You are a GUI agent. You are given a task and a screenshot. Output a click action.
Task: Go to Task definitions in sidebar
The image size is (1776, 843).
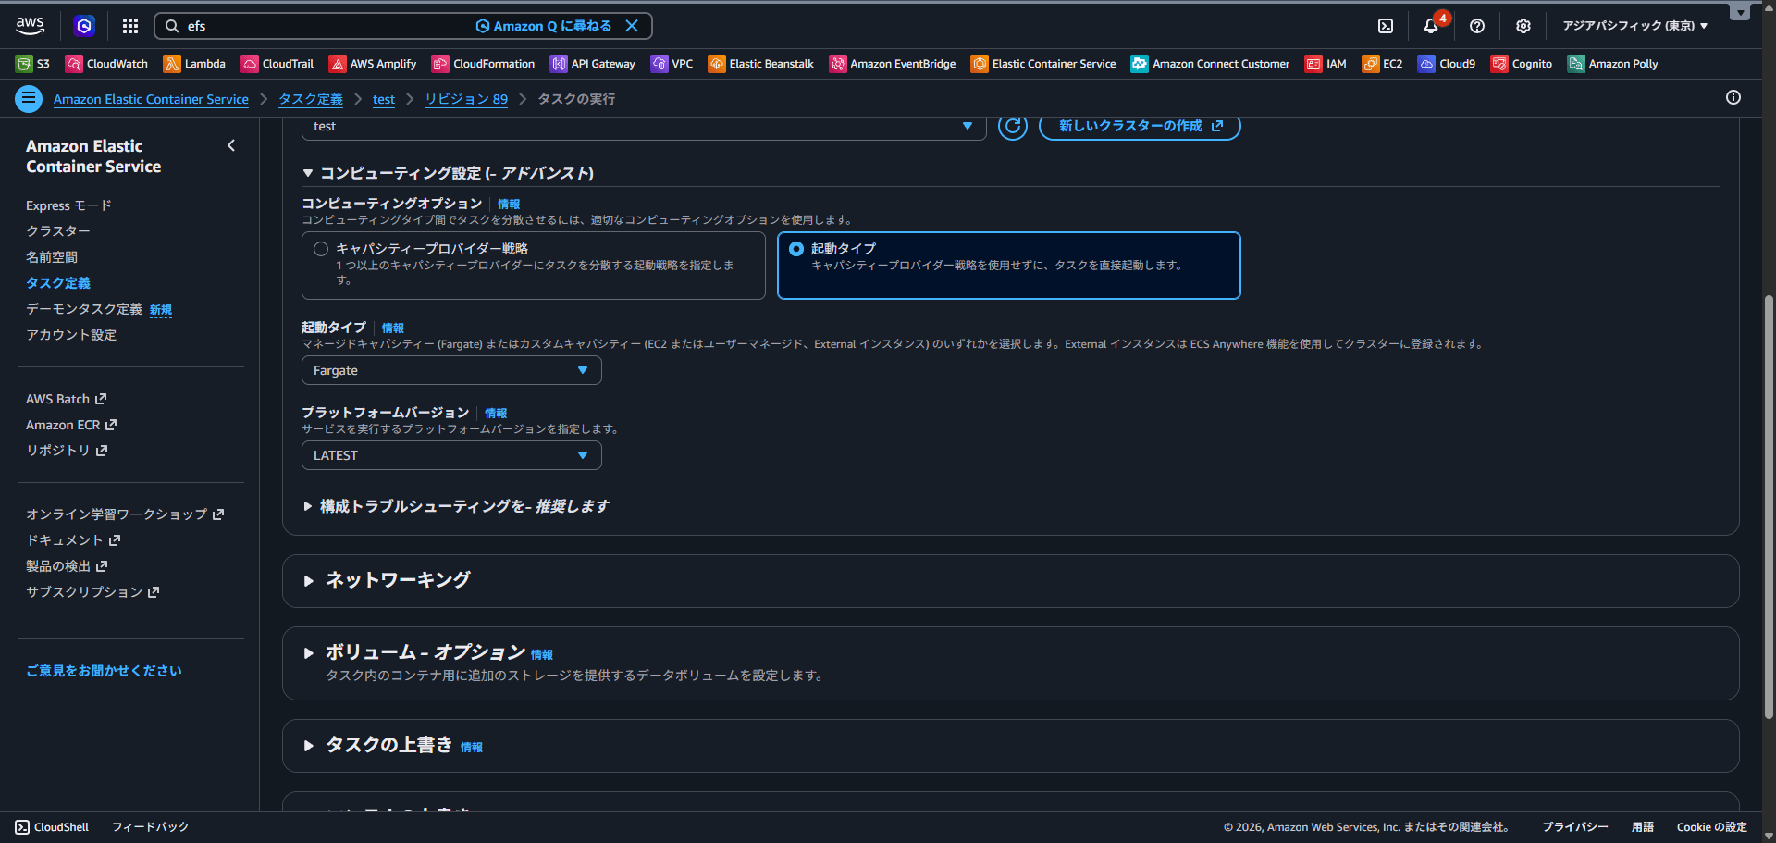pos(58,283)
